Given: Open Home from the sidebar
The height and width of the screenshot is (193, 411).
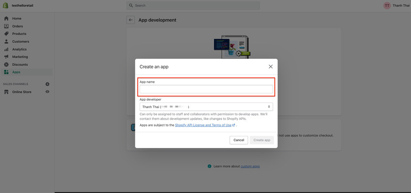Looking at the screenshot, I should pyautogui.click(x=17, y=18).
